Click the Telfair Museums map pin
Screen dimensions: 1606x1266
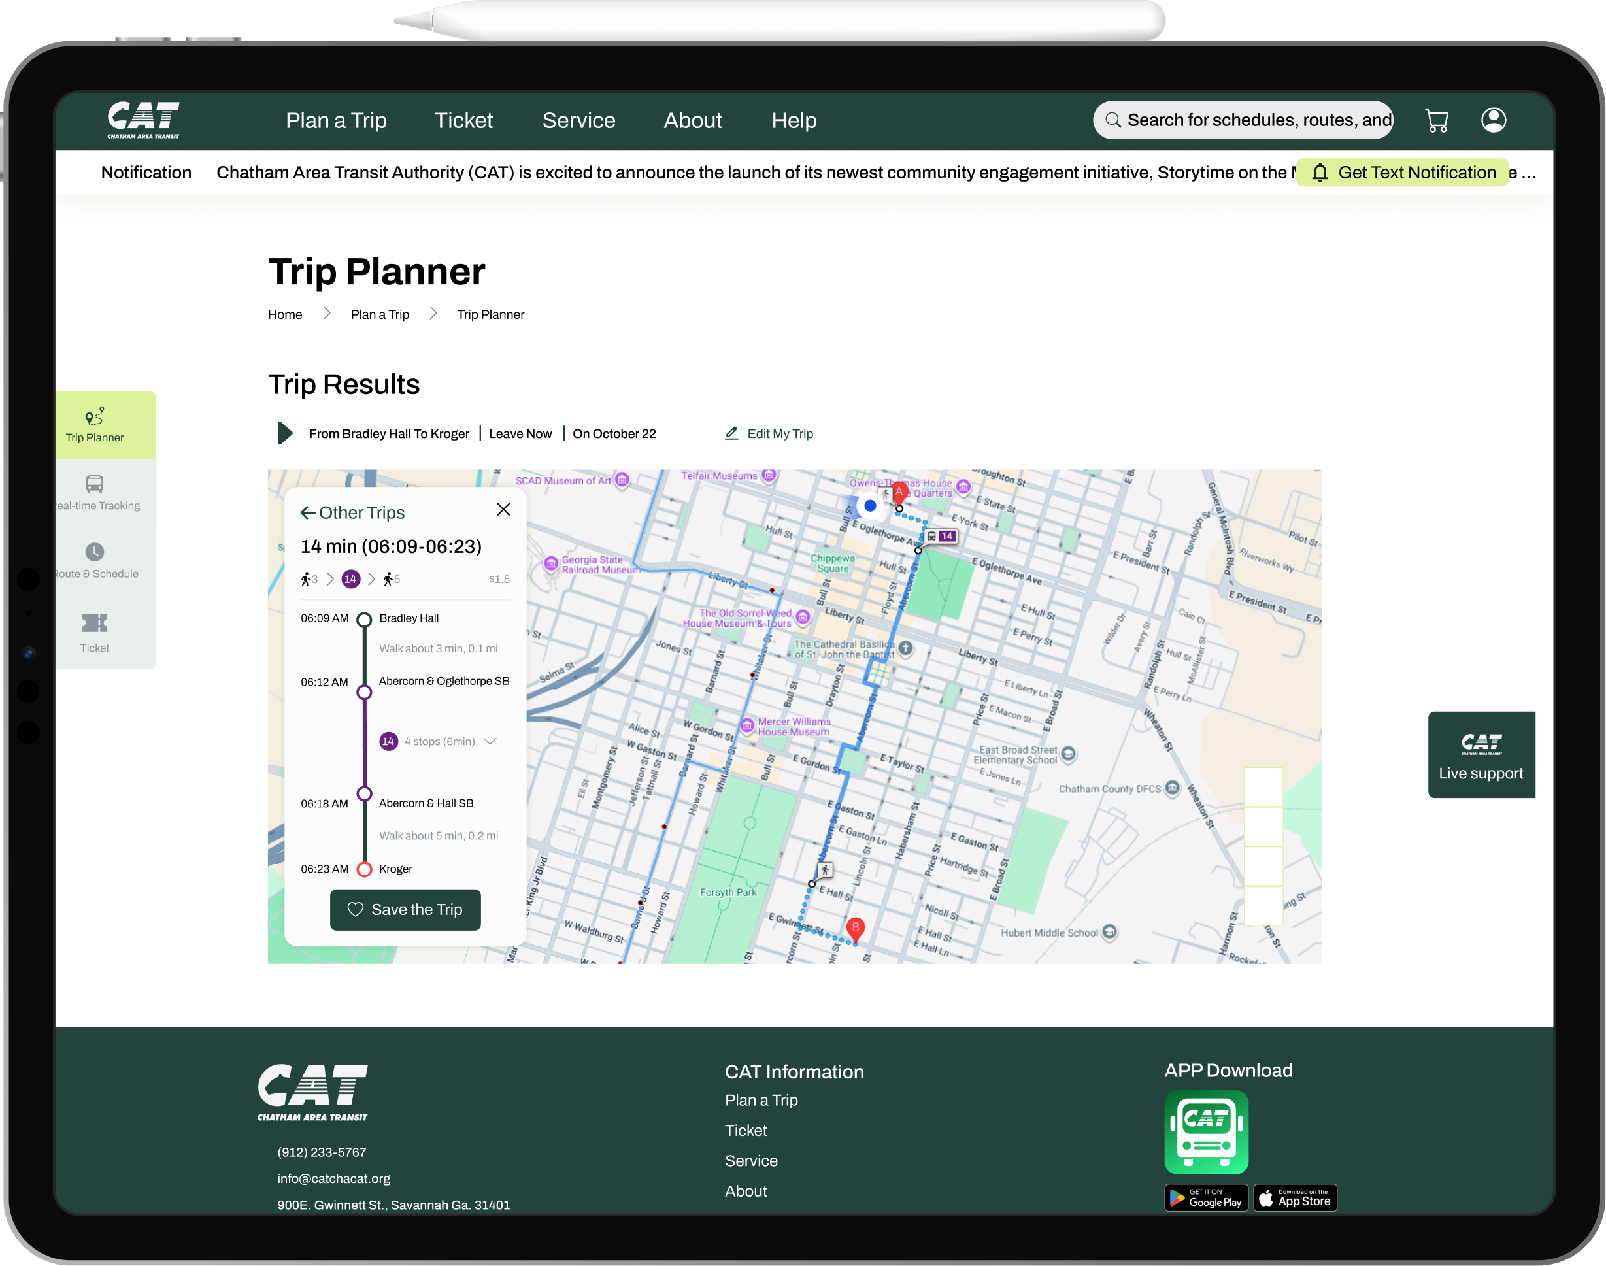click(x=769, y=475)
